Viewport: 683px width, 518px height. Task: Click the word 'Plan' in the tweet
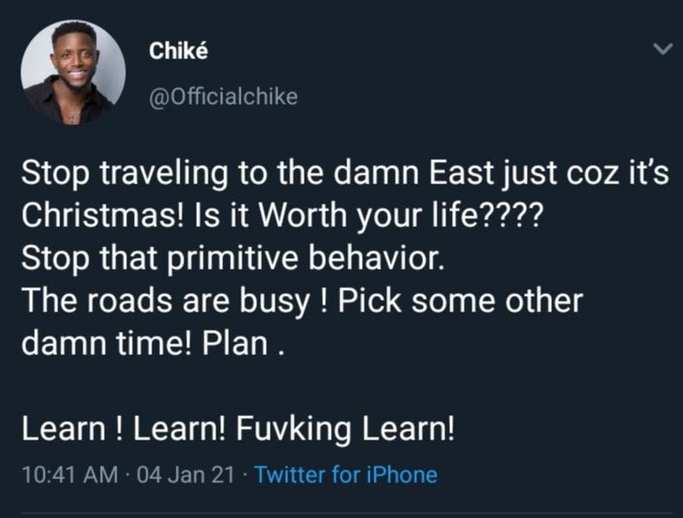(234, 341)
